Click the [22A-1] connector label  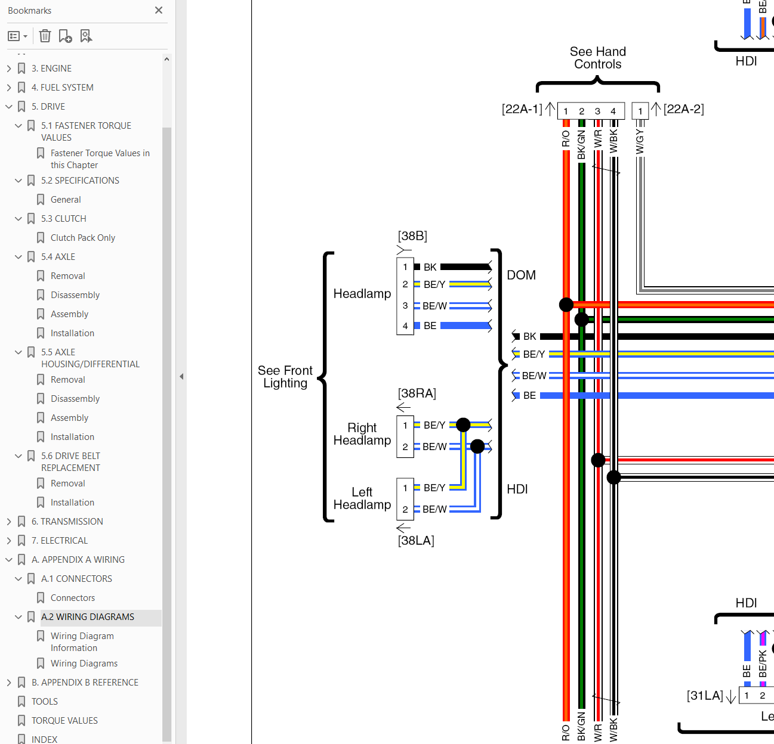pyautogui.click(x=522, y=109)
